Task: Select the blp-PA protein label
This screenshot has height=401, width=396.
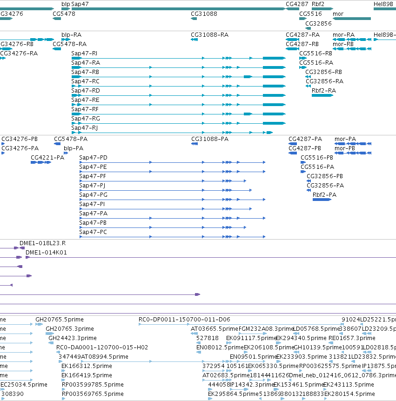Action: (x=74, y=148)
